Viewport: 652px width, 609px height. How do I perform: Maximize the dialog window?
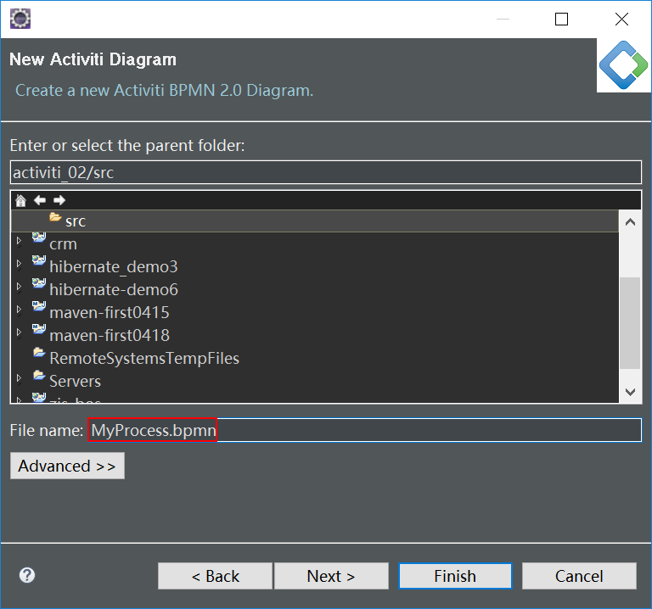tap(561, 20)
